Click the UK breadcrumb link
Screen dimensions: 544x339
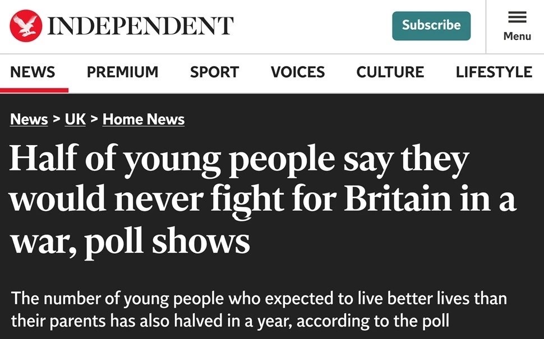click(75, 119)
